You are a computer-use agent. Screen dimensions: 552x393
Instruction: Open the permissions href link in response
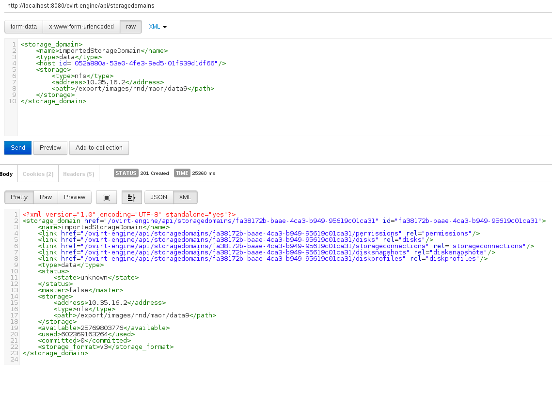[x=241, y=233]
